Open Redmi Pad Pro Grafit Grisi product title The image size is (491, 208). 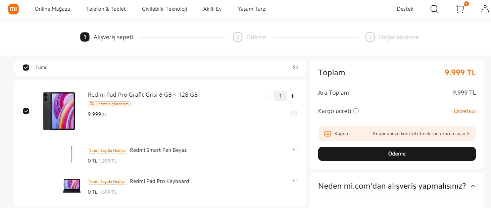point(143,95)
